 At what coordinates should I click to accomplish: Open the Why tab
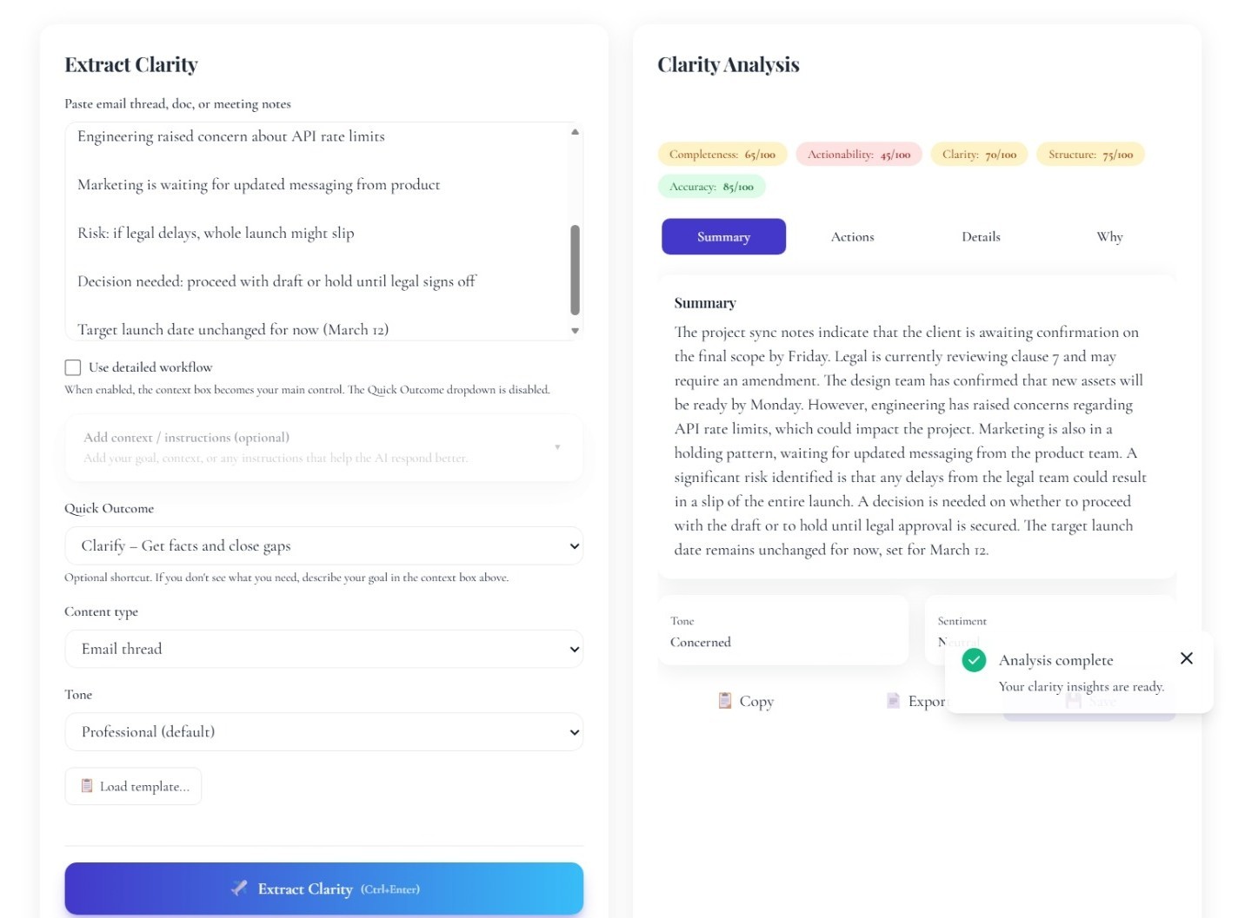tap(1109, 236)
